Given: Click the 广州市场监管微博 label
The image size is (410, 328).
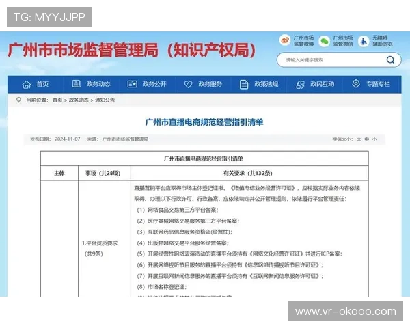Looking at the screenshot, I should (303, 41).
